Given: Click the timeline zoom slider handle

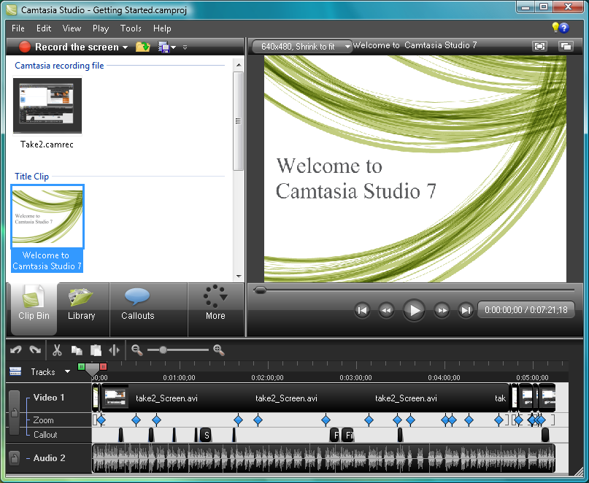Looking at the screenshot, I should (x=163, y=350).
